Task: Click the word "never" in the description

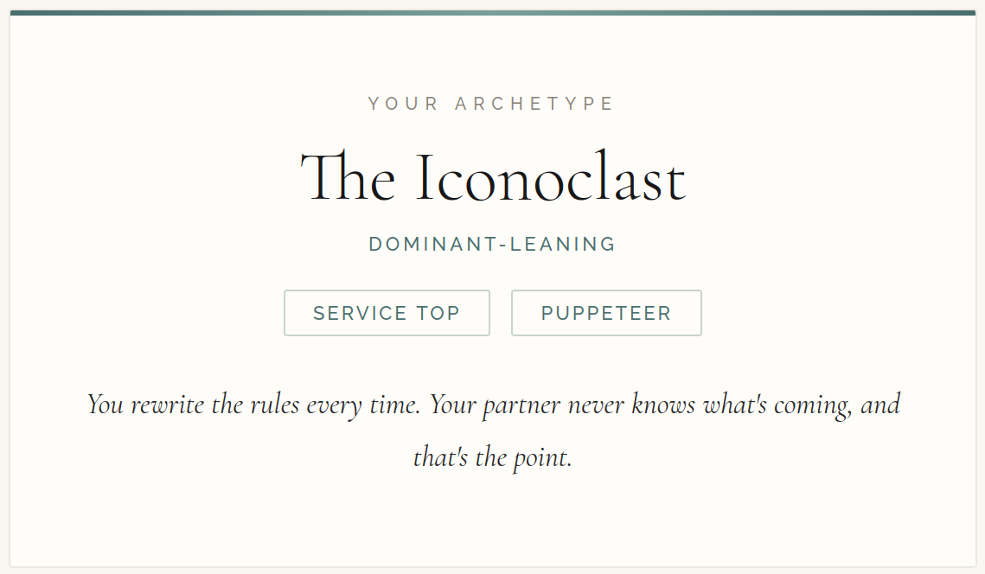Action: [x=595, y=405]
